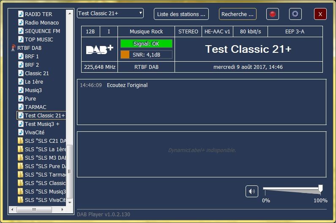The width and height of the screenshot is (336, 223).
Task: Click the station list scroll-down arrow
Action: (70, 202)
